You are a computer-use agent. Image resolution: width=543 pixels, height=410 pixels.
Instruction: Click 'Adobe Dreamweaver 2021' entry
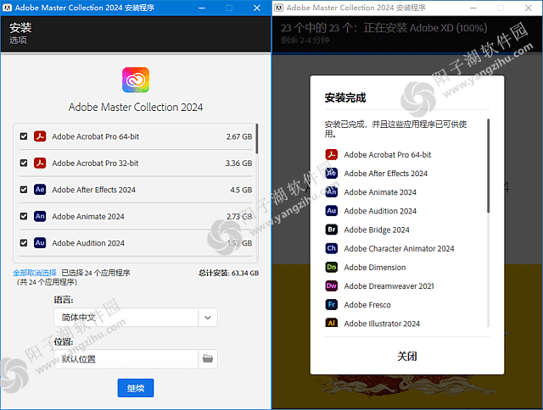click(389, 285)
